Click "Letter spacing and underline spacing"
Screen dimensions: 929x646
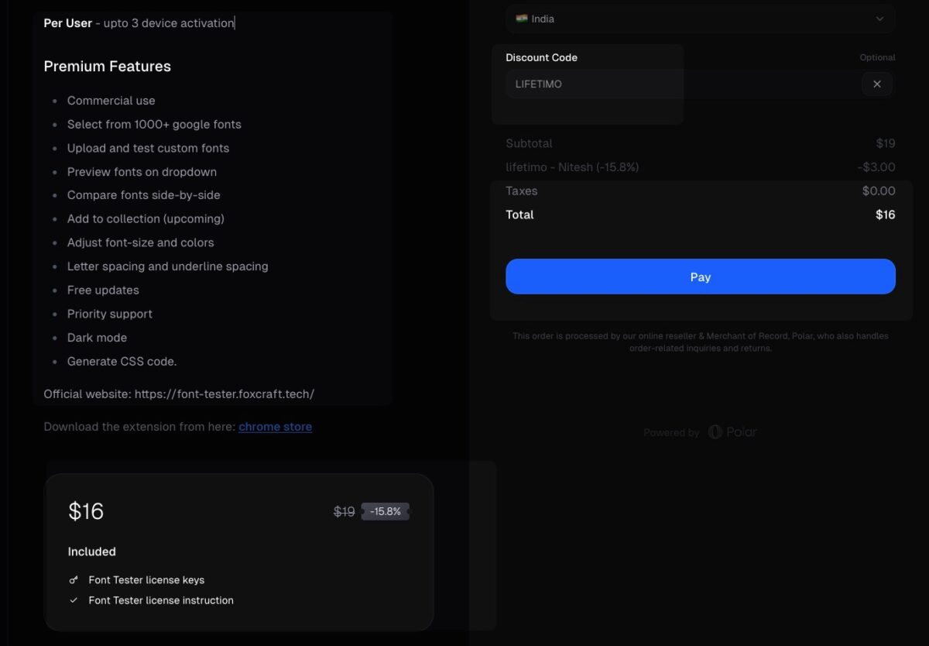coord(168,266)
